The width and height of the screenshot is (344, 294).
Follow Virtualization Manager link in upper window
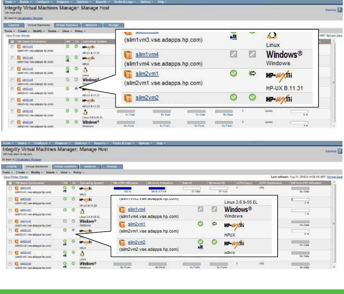(30, 18)
